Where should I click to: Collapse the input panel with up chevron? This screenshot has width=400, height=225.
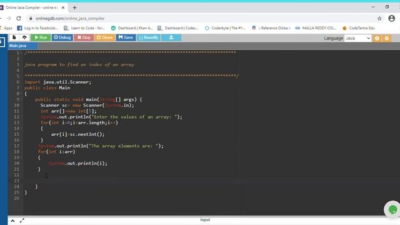12,221
